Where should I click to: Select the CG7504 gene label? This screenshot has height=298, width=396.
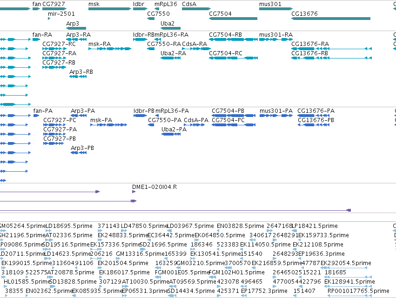[x=220, y=14]
